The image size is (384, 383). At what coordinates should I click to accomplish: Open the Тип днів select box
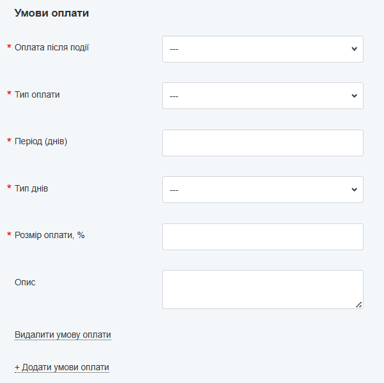coord(263,190)
